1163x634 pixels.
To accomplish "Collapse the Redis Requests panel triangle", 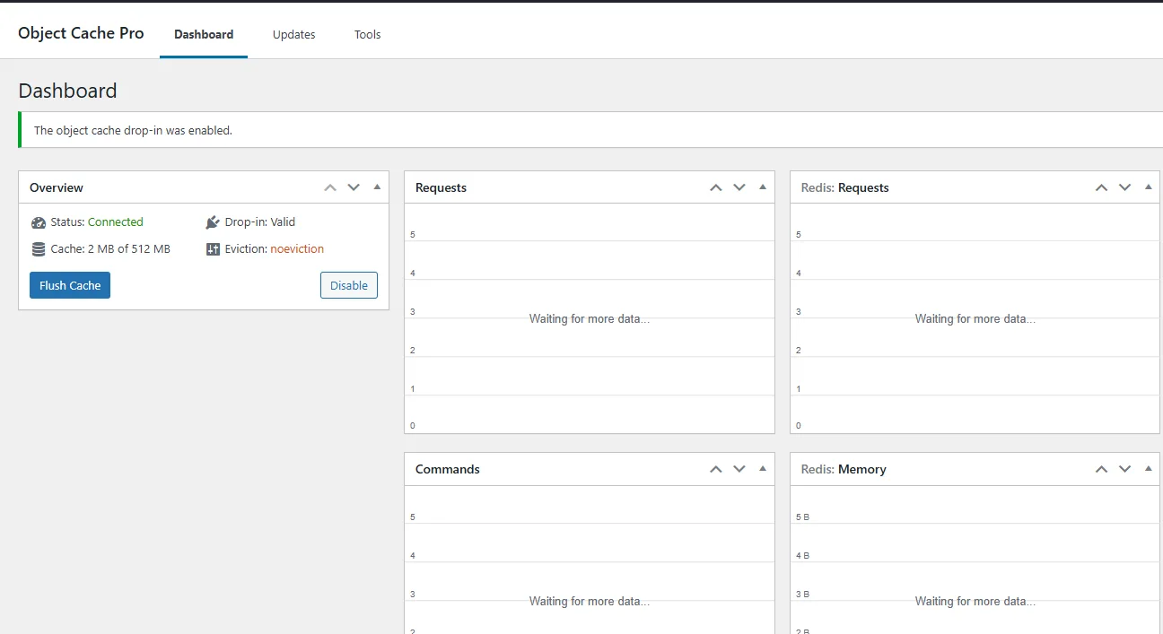I will [1149, 187].
